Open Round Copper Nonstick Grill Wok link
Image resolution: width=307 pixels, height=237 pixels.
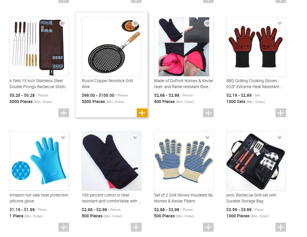pos(107,84)
